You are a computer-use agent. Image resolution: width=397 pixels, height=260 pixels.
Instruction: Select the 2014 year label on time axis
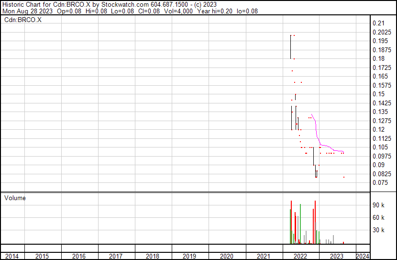12,256
